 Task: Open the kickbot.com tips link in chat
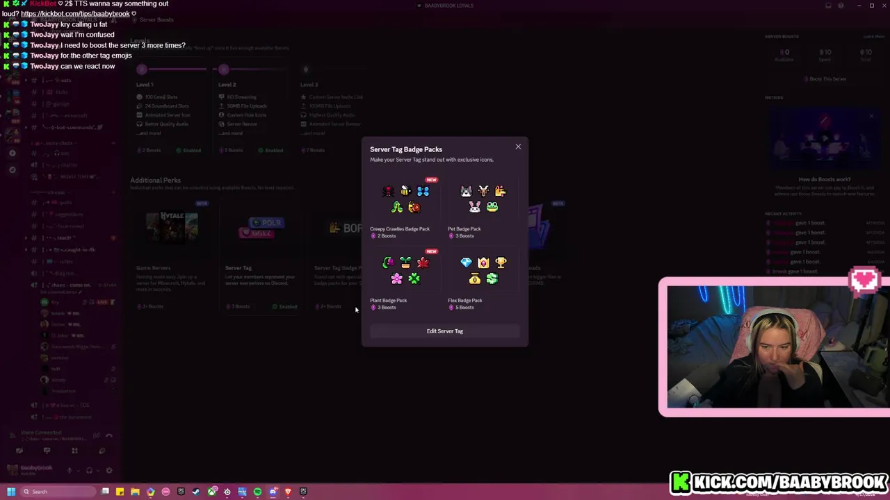[x=75, y=14]
